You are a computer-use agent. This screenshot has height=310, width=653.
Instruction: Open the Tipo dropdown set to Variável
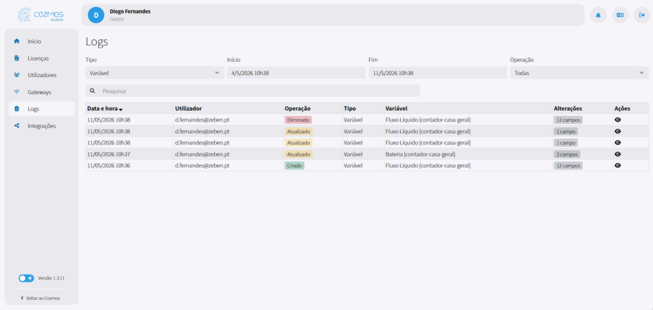(155, 73)
